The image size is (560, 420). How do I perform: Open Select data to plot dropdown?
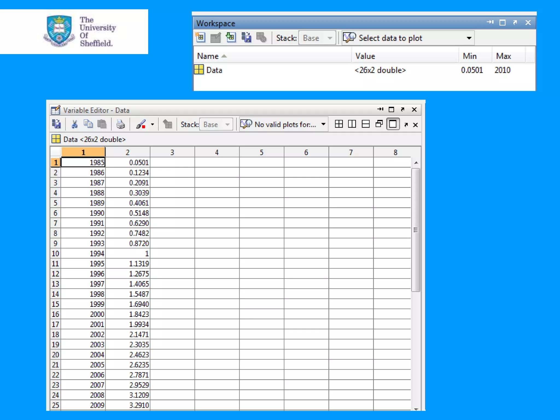point(469,38)
